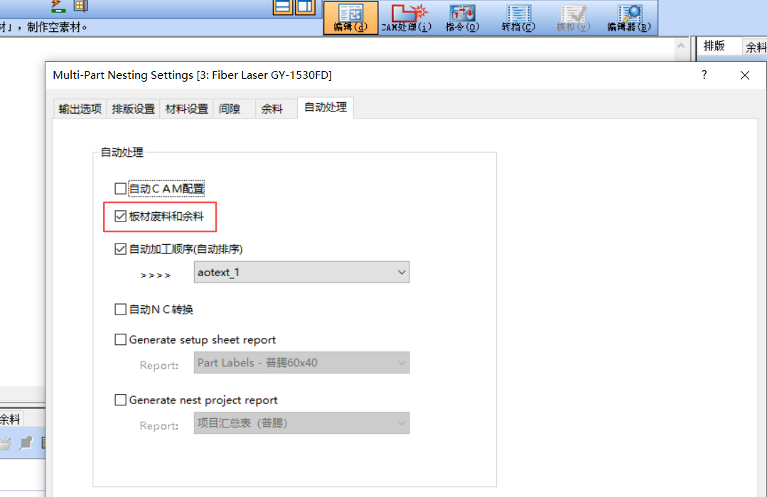The height and width of the screenshot is (497, 767).
Task: Switch to 指令(O) command mode
Action: point(462,18)
